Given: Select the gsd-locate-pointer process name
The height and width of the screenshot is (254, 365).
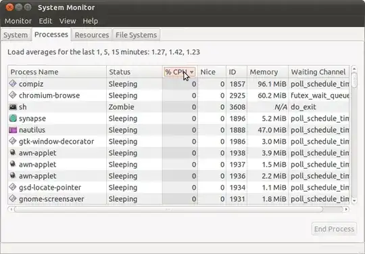Looking at the screenshot, I should pyautogui.click(x=50, y=188).
